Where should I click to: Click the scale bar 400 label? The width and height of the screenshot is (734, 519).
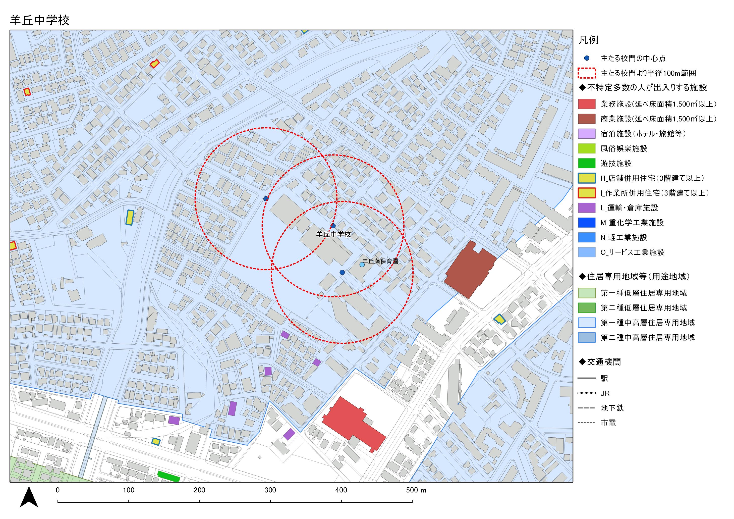341,490
